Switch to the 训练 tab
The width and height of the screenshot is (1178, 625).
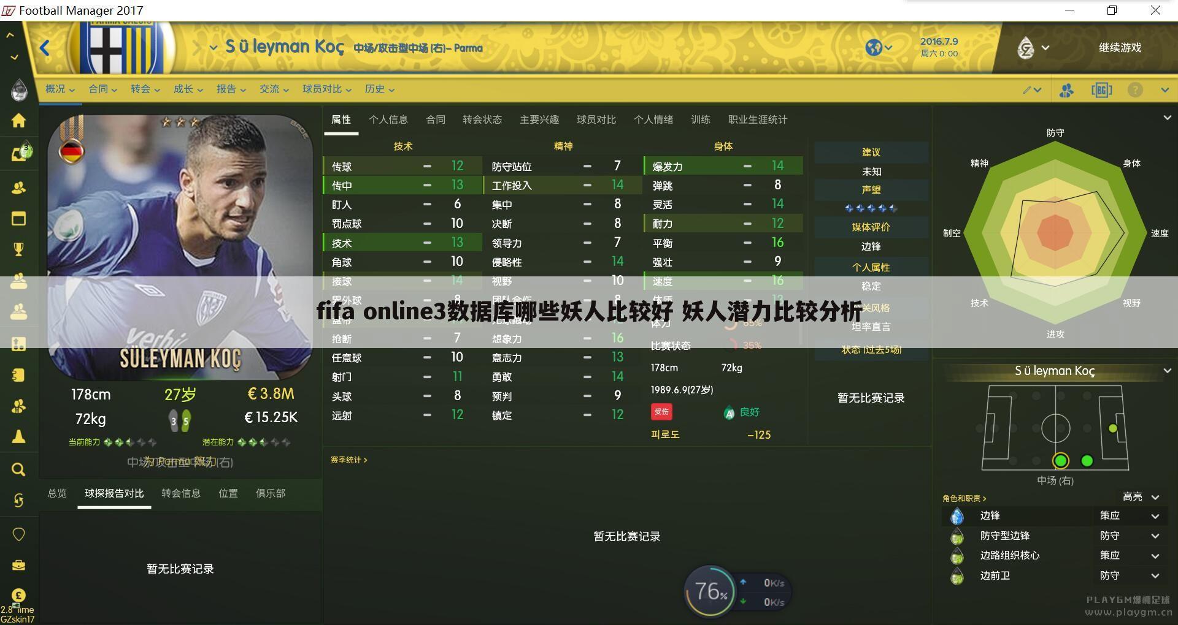tap(700, 120)
